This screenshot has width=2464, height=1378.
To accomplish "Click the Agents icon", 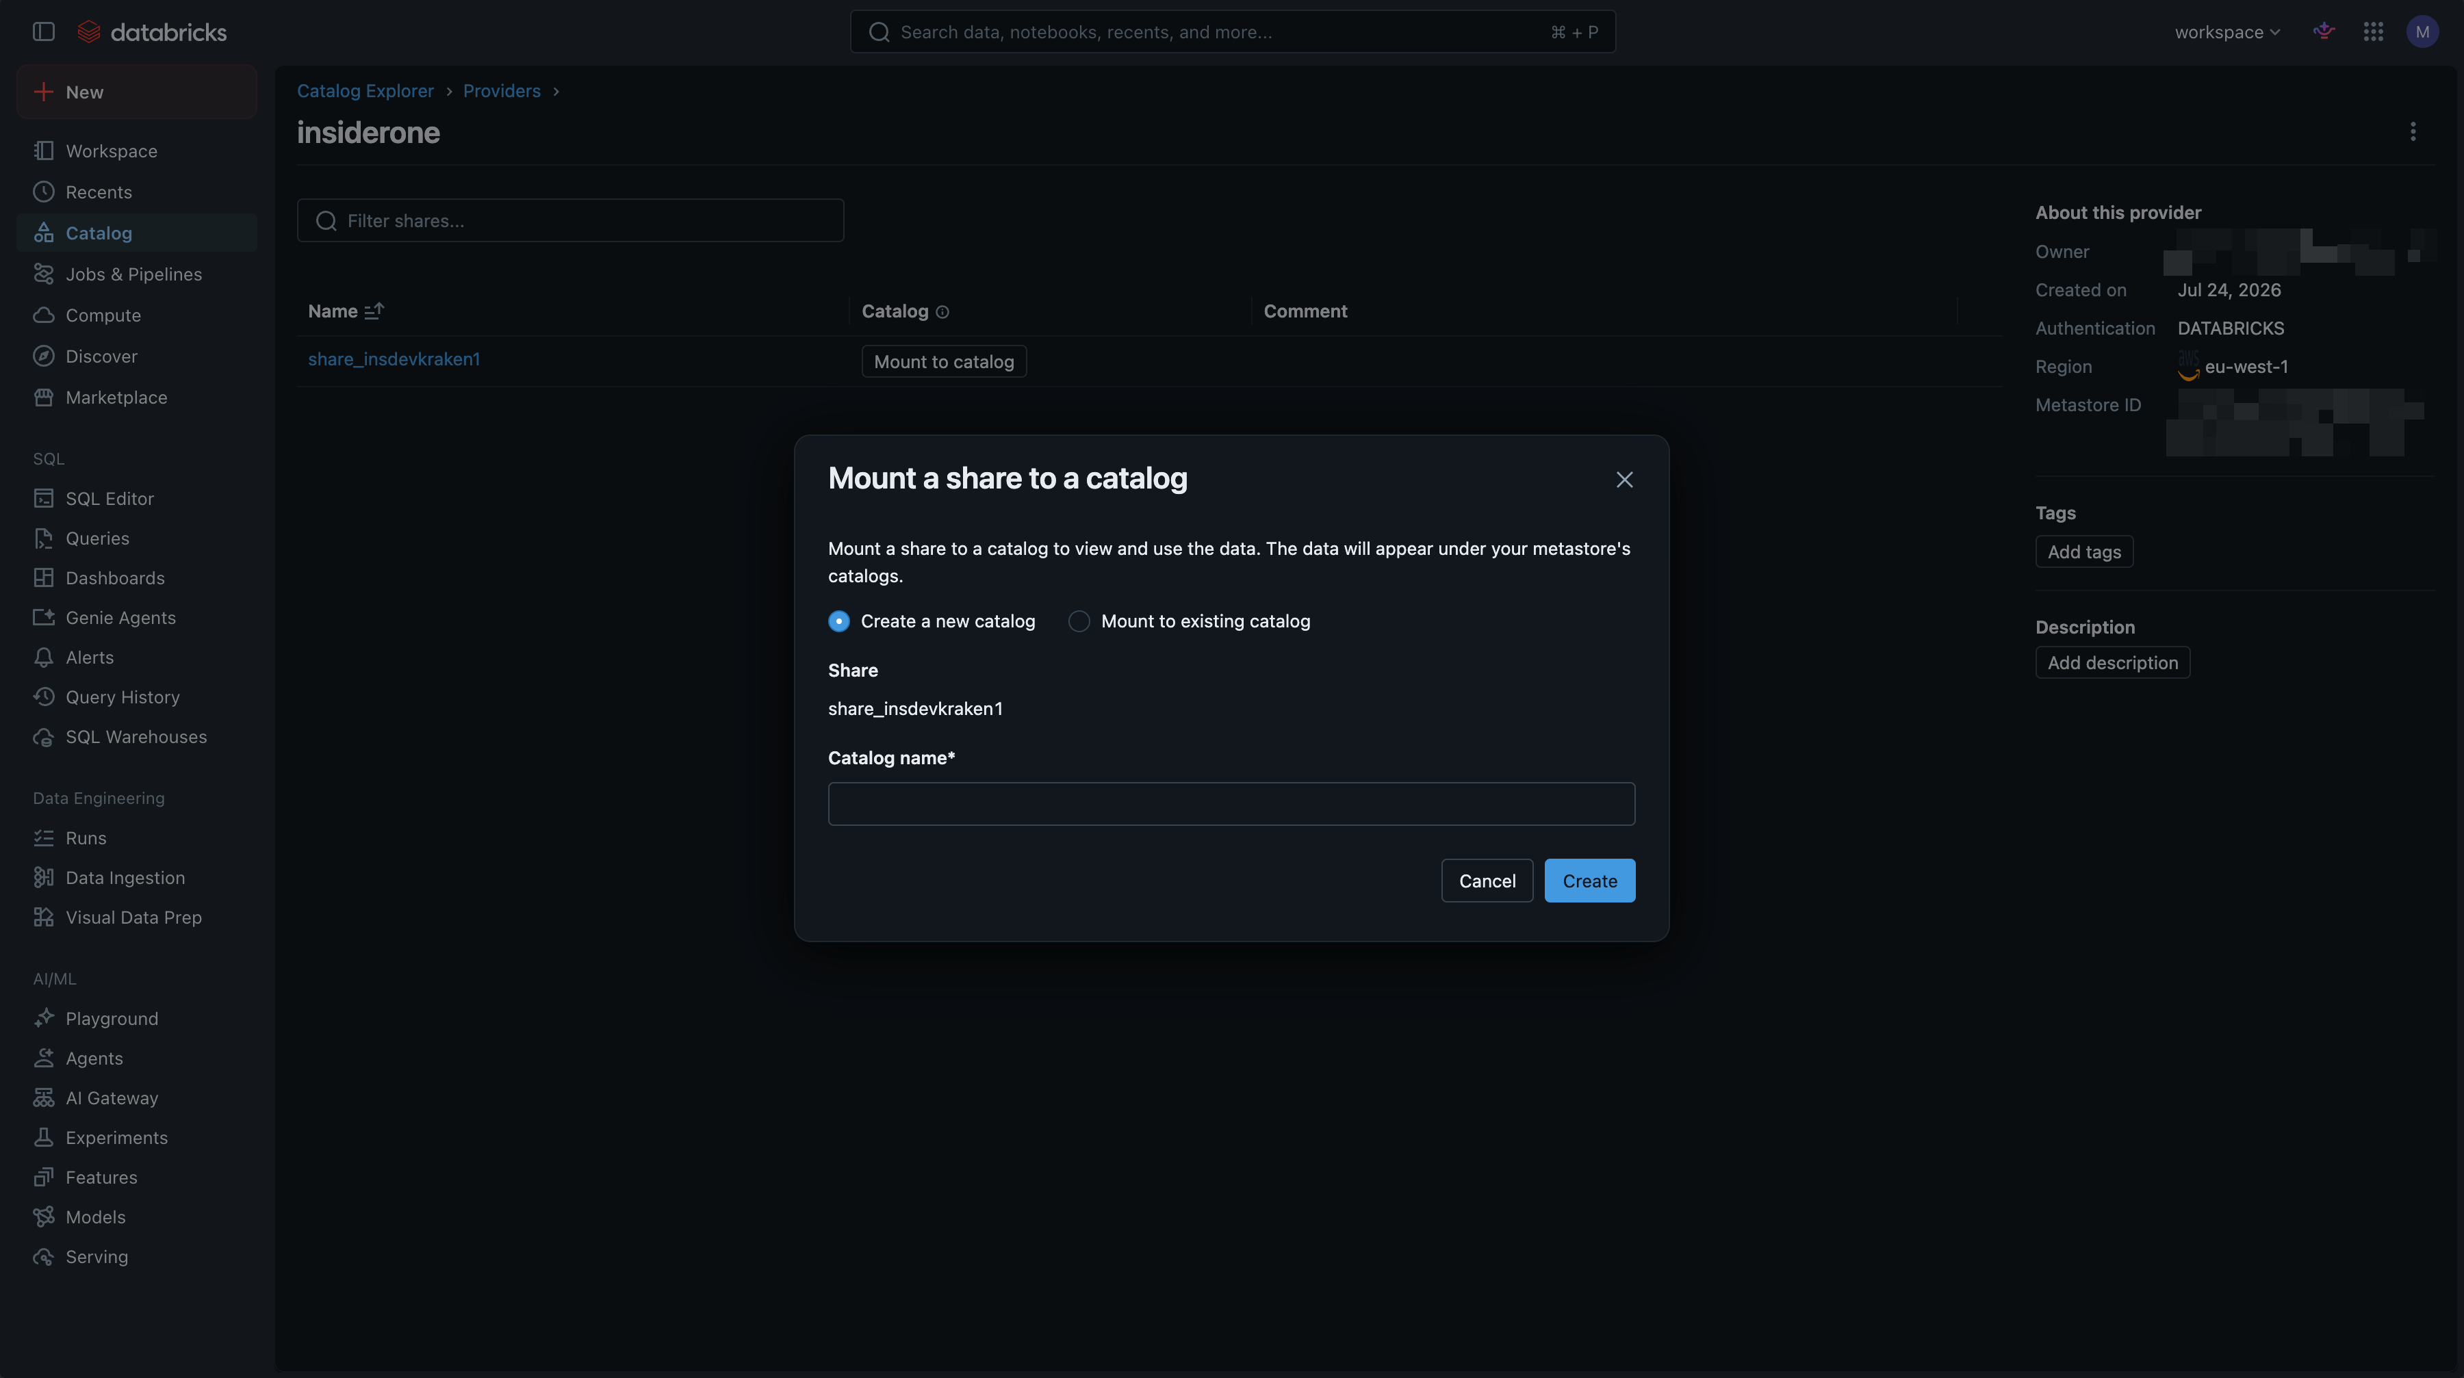I will (44, 1058).
